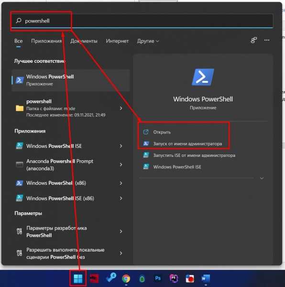The height and width of the screenshot is (287, 285).
Task: Open Google Chrome from the taskbar
Action: coord(126,278)
